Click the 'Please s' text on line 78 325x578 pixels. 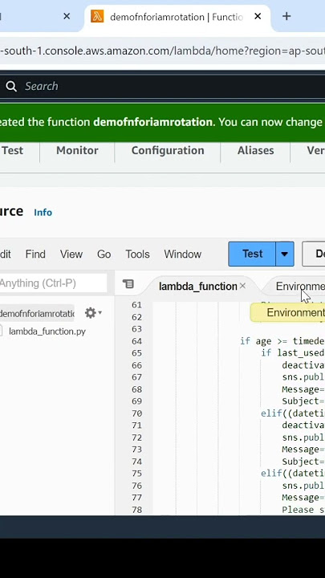(303, 510)
